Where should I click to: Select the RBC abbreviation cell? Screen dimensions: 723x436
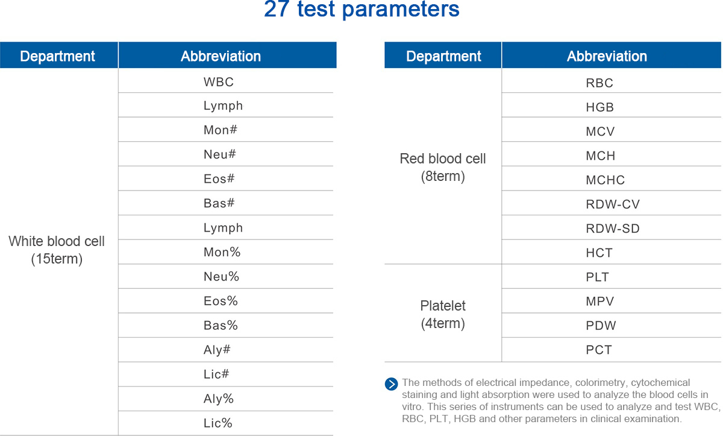[x=611, y=83]
